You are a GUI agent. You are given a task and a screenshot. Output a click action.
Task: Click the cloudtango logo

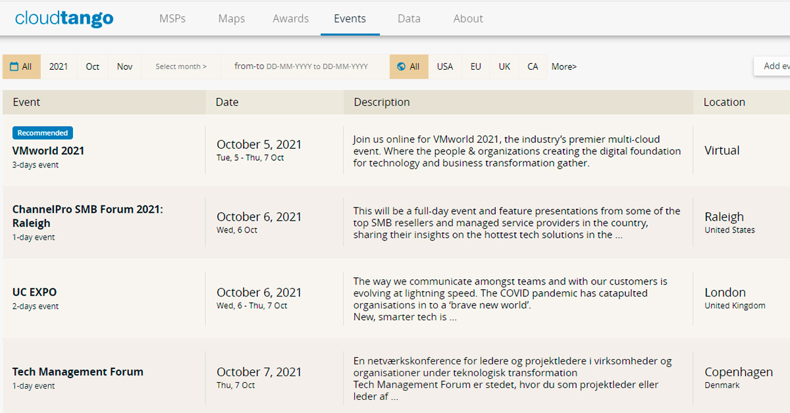[x=65, y=18]
